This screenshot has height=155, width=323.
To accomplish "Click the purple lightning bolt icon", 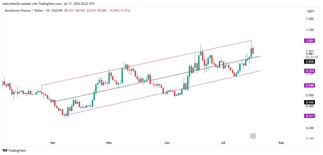I will coord(253,136).
